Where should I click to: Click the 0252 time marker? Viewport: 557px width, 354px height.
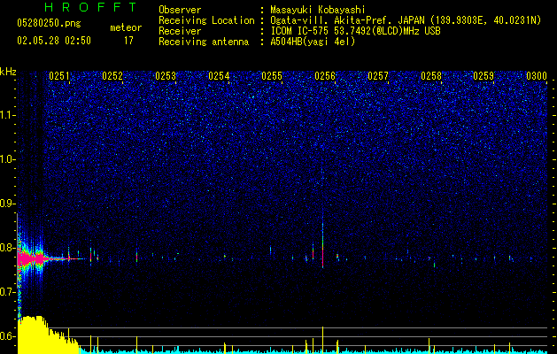(x=112, y=76)
